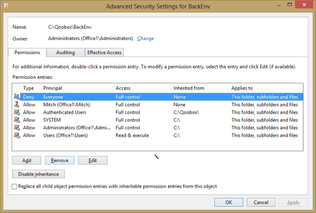The width and height of the screenshot is (316, 213).
Task: Click the Add button
Action: pyautogui.click(x=27, y=160)
